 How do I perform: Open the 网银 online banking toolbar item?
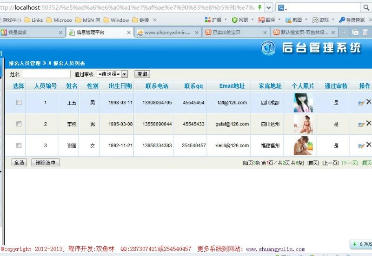[x=240, y=20]
